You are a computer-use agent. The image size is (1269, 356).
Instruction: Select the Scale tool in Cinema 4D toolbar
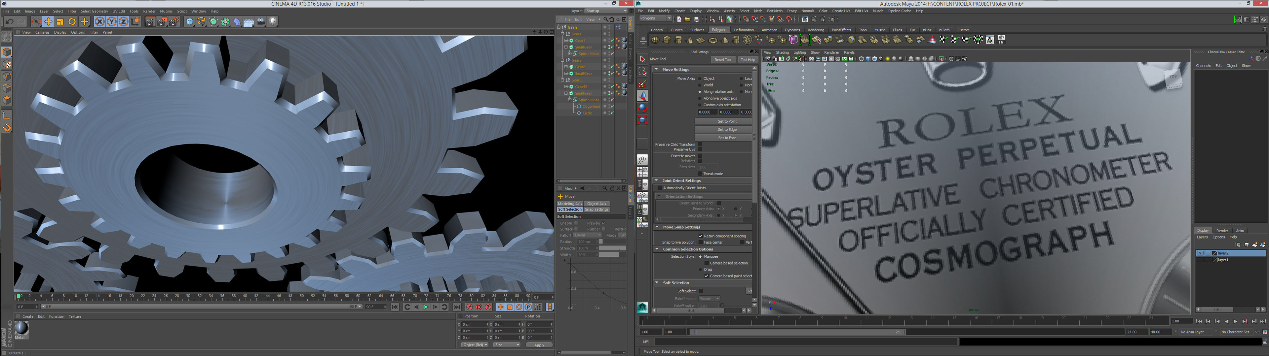(60, 22)
